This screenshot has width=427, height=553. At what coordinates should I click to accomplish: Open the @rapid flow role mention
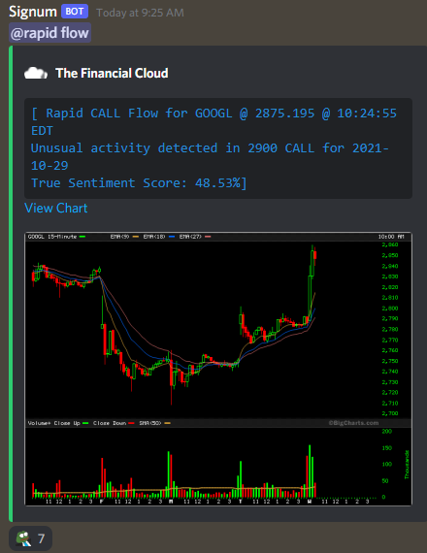pos(49,33)
